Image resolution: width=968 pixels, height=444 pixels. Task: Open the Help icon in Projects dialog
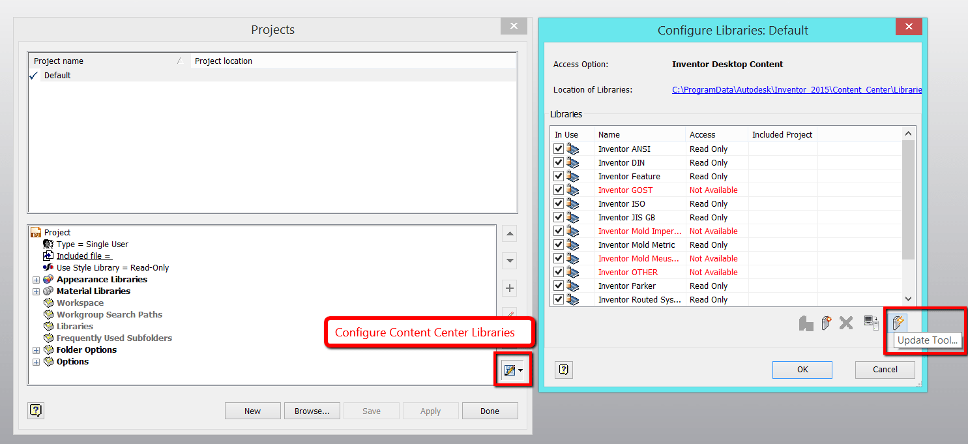(35, 411)
